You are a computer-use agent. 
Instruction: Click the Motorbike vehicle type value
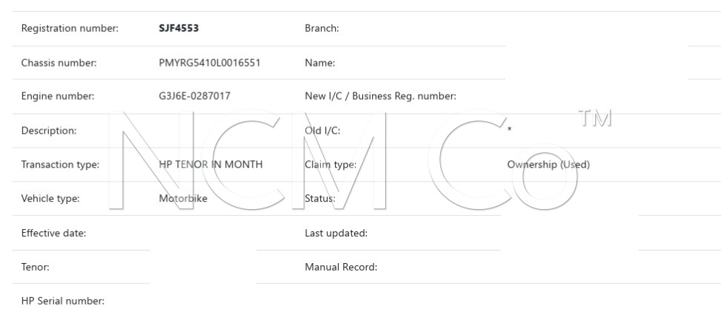(183, 198)
